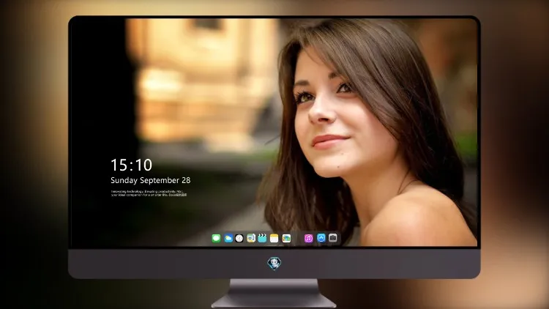Click the small tagline text under the date
This screenshot has width=549, height=309.
click(149, 193)
